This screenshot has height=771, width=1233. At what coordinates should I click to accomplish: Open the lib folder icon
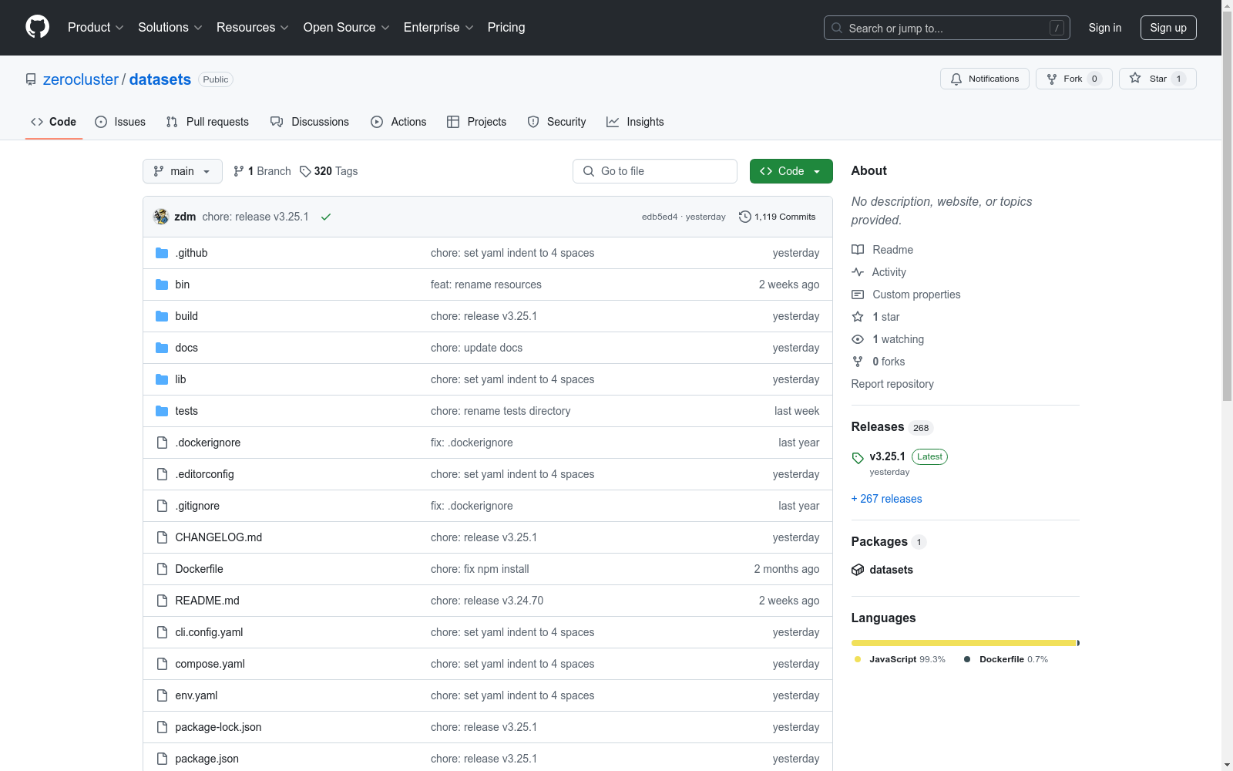click(162, 379)
